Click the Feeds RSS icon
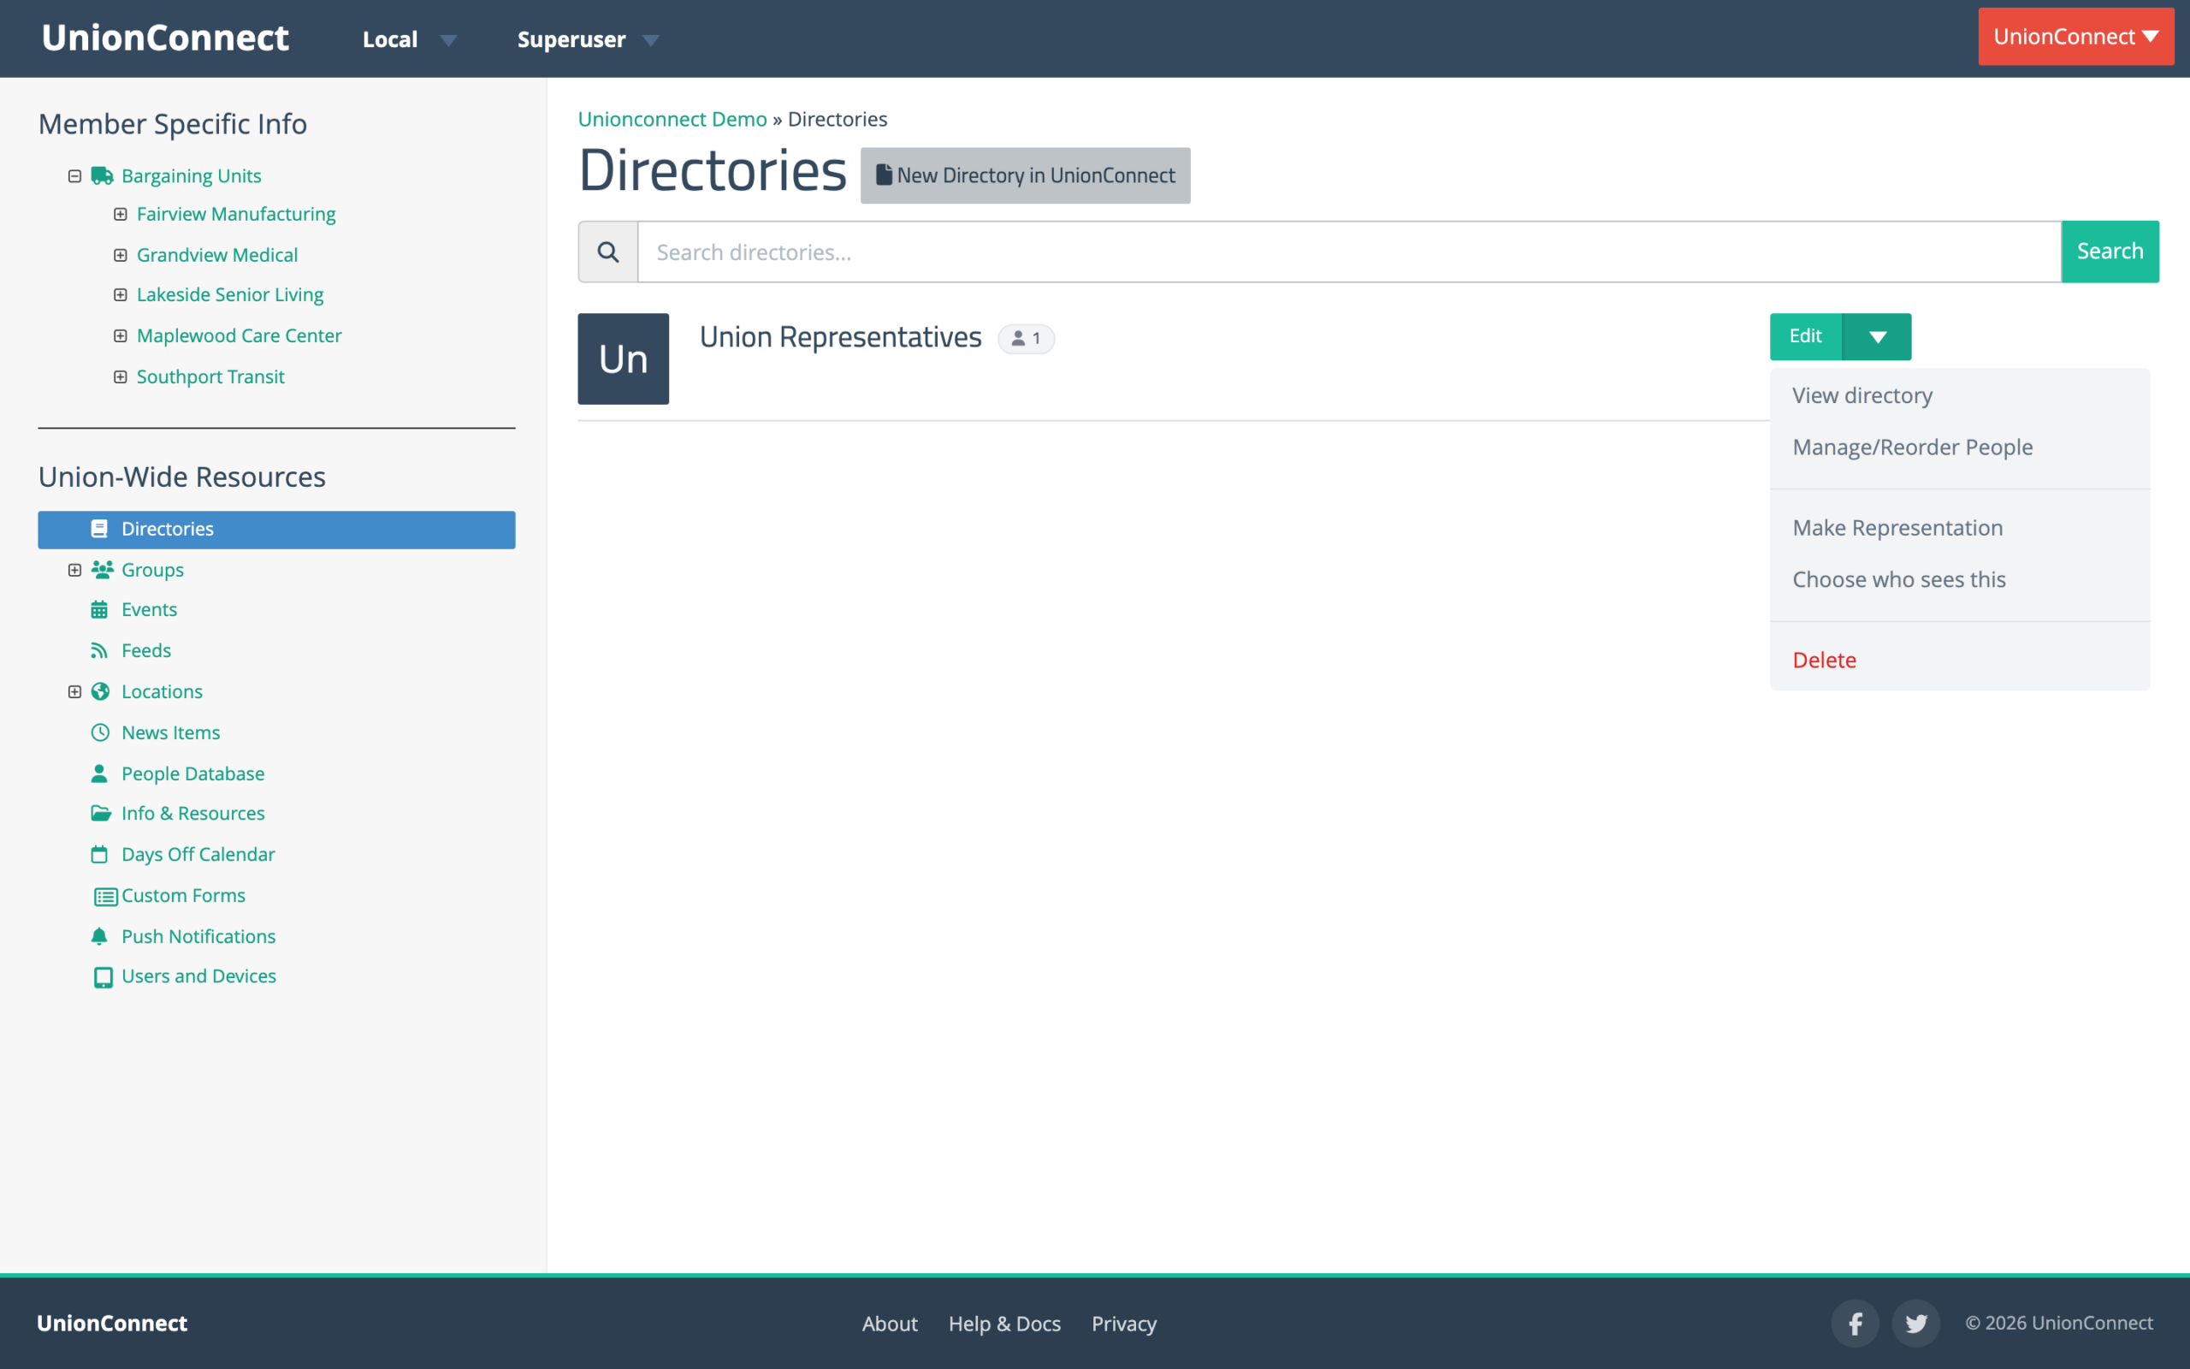 coord(99,650)
